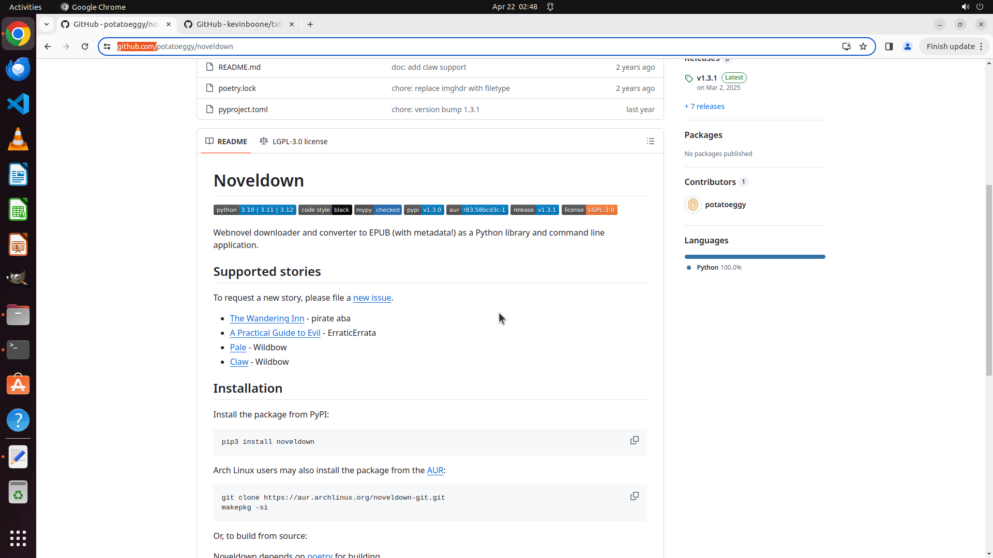This screenshot has height=558, width=993.
Task: Click the Chrome side panel icon
Action: pyautogui.click(x=889, y=47)
